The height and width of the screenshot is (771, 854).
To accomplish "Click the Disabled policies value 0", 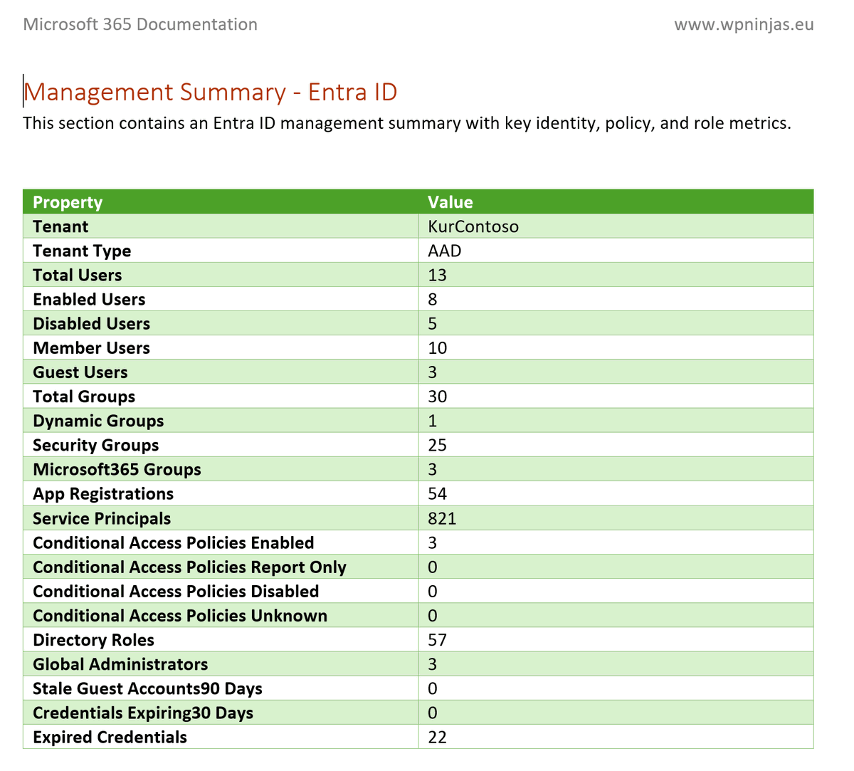I will pyautogui.click(x=433, y=591).
